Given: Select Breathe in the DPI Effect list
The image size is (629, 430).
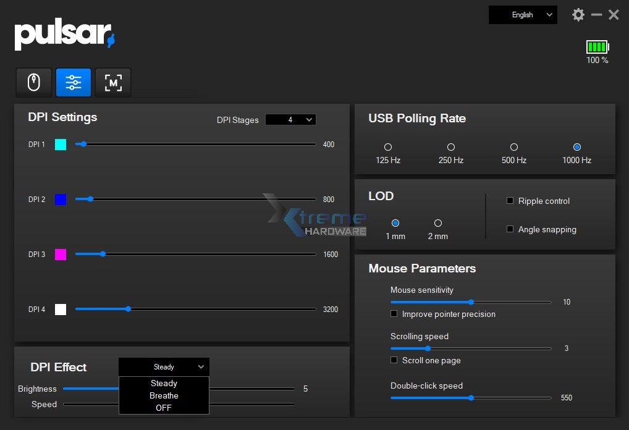Looking at the screenshot, I should (x=164, y=395).
